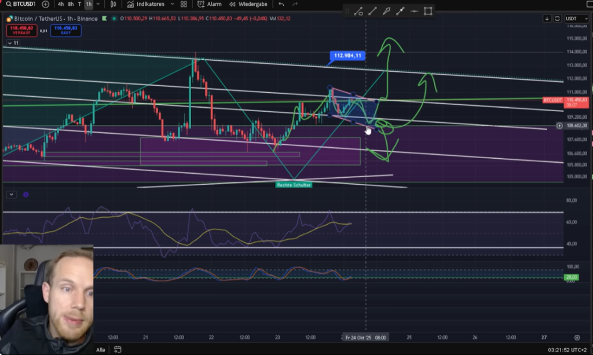Start bar replay with Wiedergabe
This screenshot has width=593, height=355.
pyautogui.click(x=248, y=4)
